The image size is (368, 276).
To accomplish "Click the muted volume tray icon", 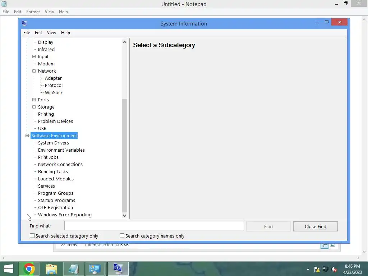I will (334, 269).
